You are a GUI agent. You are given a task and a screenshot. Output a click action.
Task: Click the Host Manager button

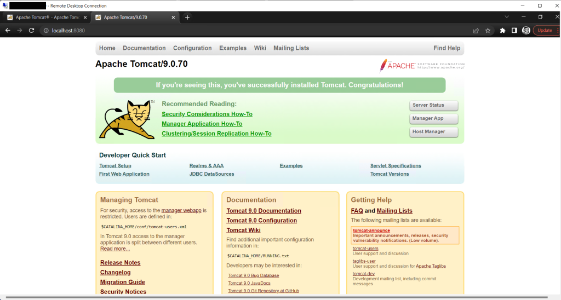[434, 131]
